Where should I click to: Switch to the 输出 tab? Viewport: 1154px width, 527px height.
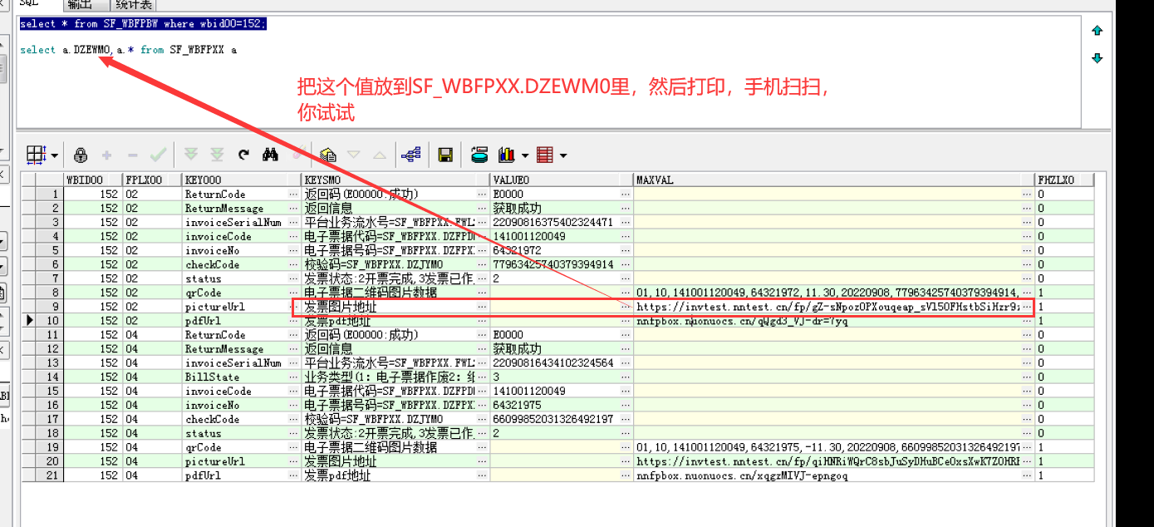pos(81,5)
